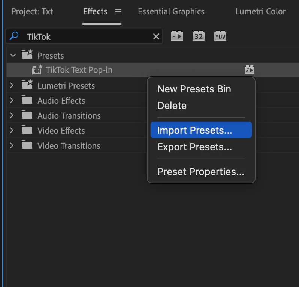Choose Import Presets from context menu
The image size is (299, 287).
195,130
